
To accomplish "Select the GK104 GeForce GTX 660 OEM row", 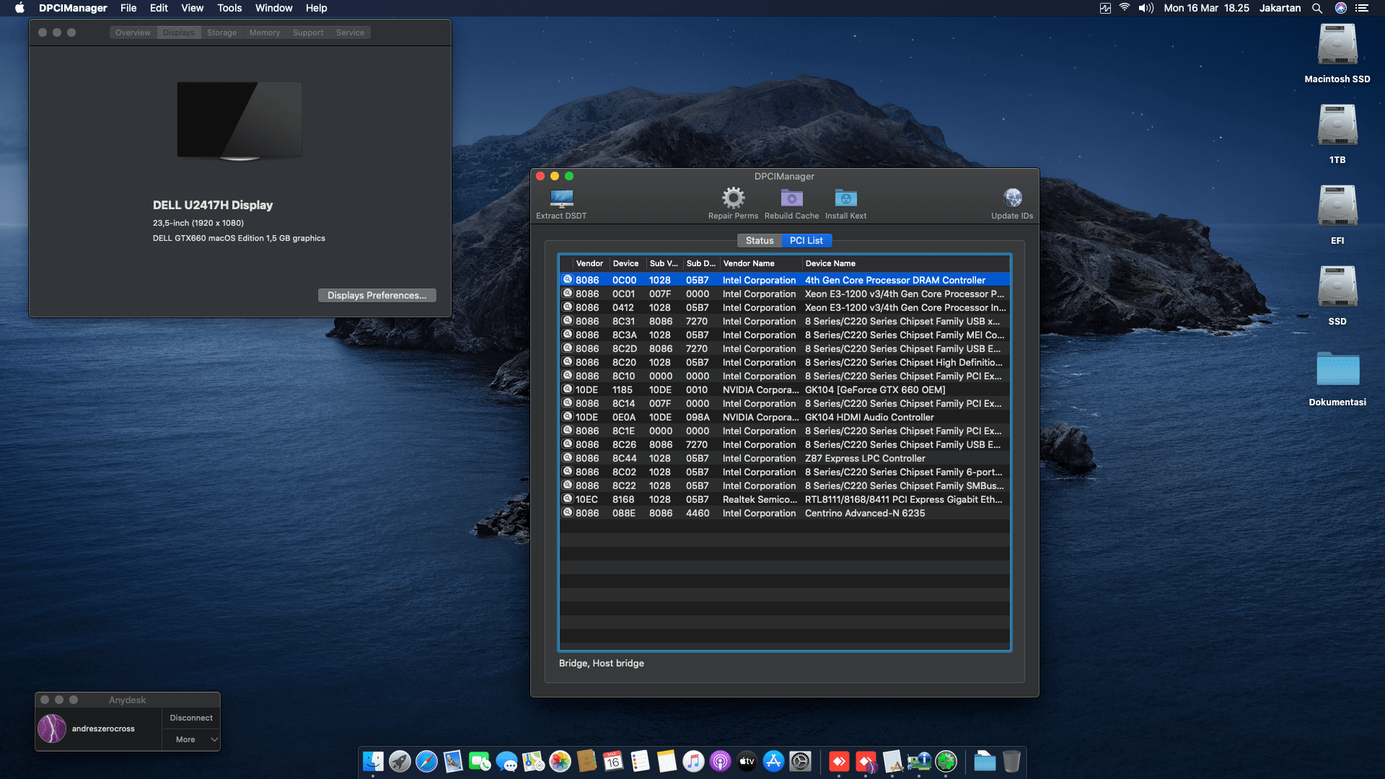I will click(x=784, y=389).
